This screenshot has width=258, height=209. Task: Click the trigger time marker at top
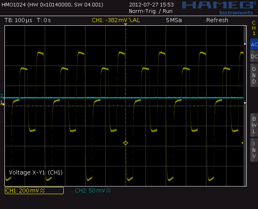click(x=125, y=25)
